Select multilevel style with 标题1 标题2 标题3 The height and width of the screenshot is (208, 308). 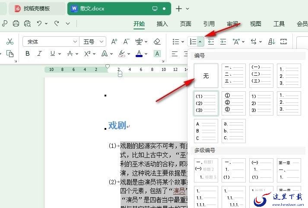[x=206, y=170]
